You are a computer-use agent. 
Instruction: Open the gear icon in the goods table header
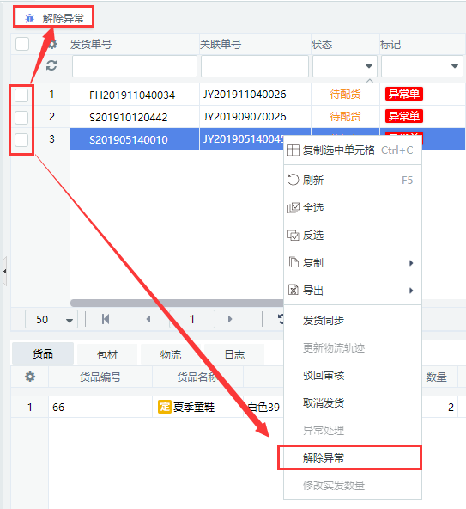point(30,377)
